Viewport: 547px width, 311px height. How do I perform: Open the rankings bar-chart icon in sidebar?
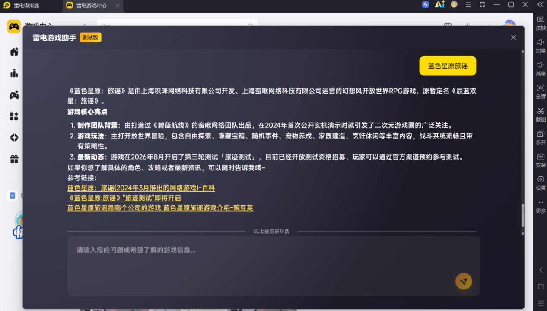pos(14,73)
